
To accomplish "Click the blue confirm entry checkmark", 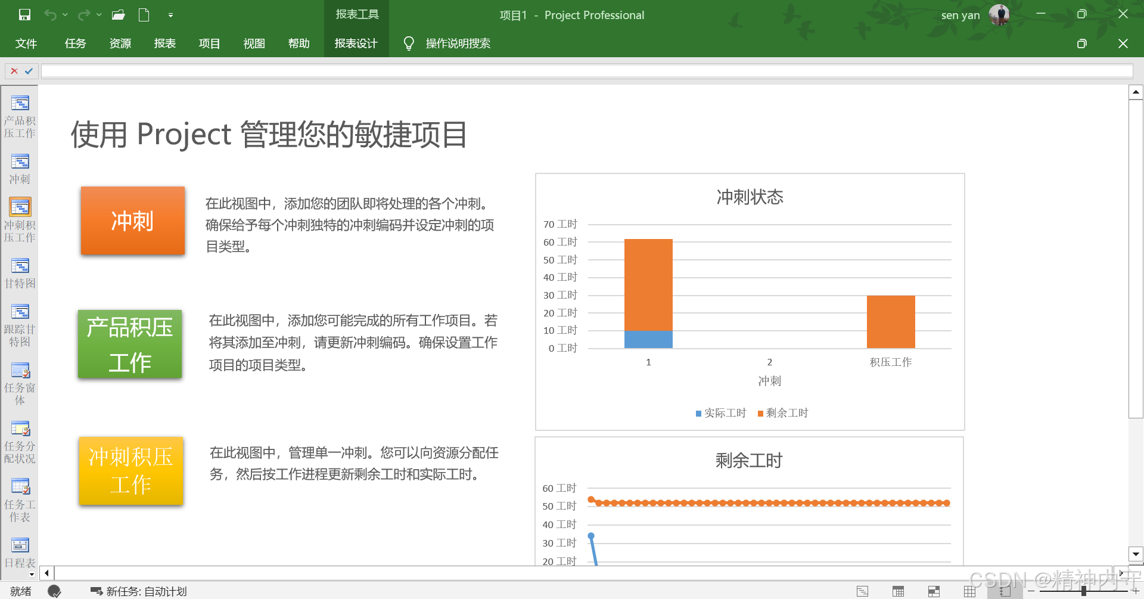I will tap(29, 71).
